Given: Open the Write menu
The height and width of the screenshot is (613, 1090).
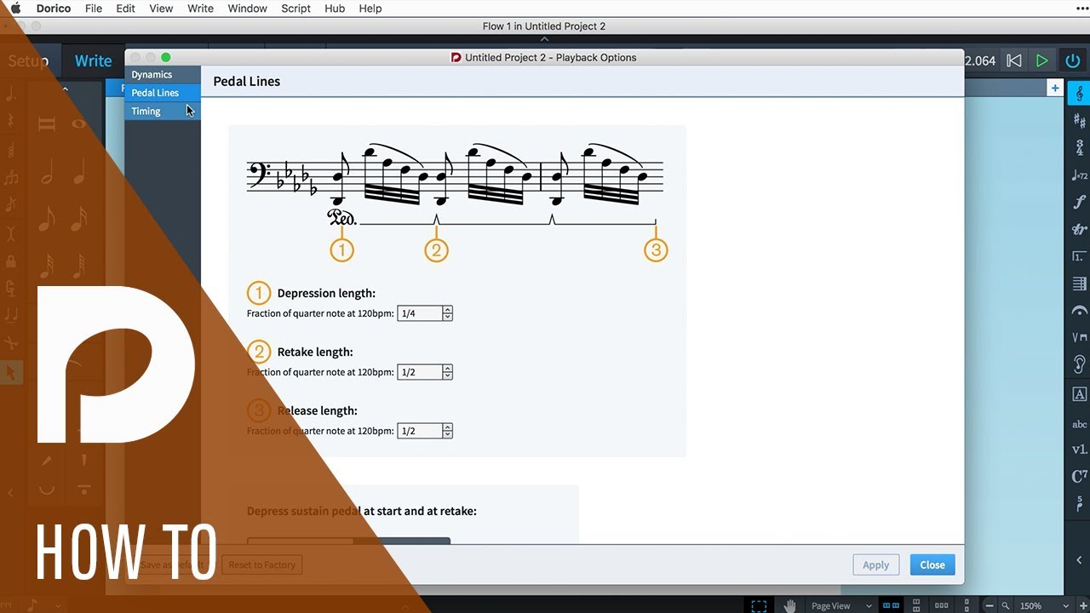Looking at the screenshot, I should pos(200,9).
